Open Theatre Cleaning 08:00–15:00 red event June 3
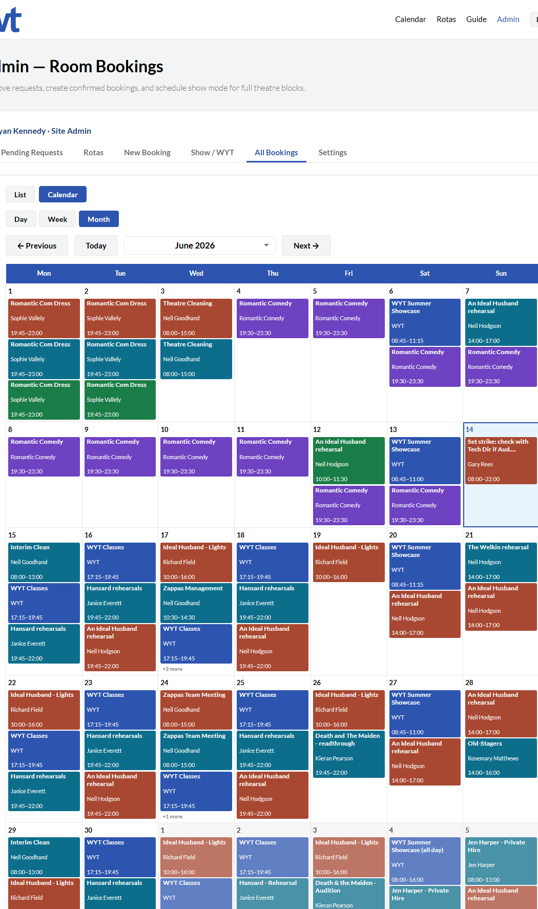 click(196, 318)
